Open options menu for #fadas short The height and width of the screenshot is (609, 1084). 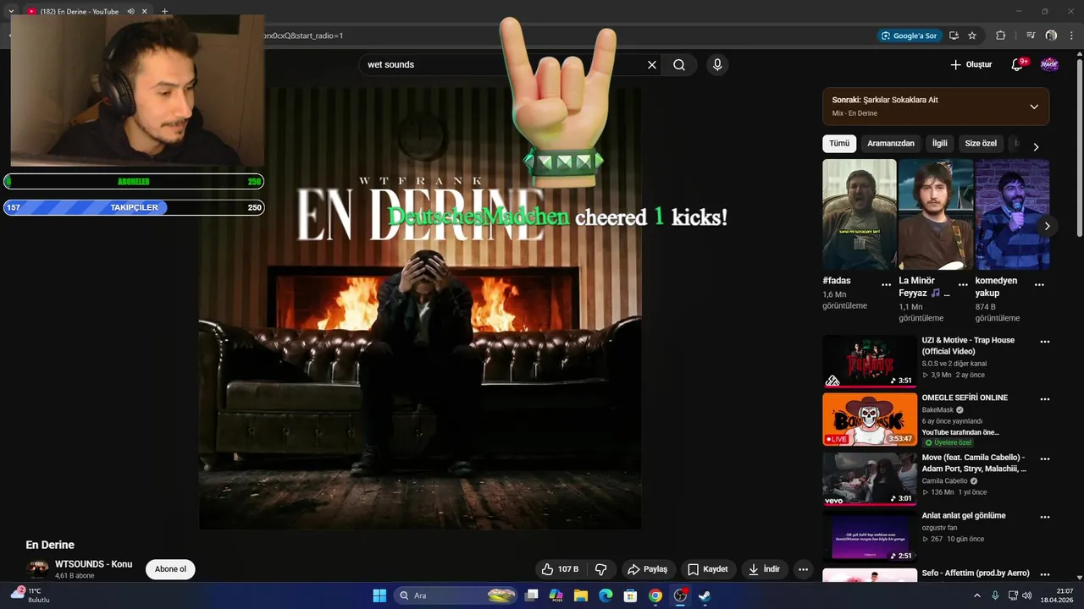[x=887, y=284]
